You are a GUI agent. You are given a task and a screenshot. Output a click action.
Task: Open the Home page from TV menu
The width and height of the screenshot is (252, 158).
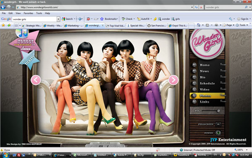pos(205,65)
